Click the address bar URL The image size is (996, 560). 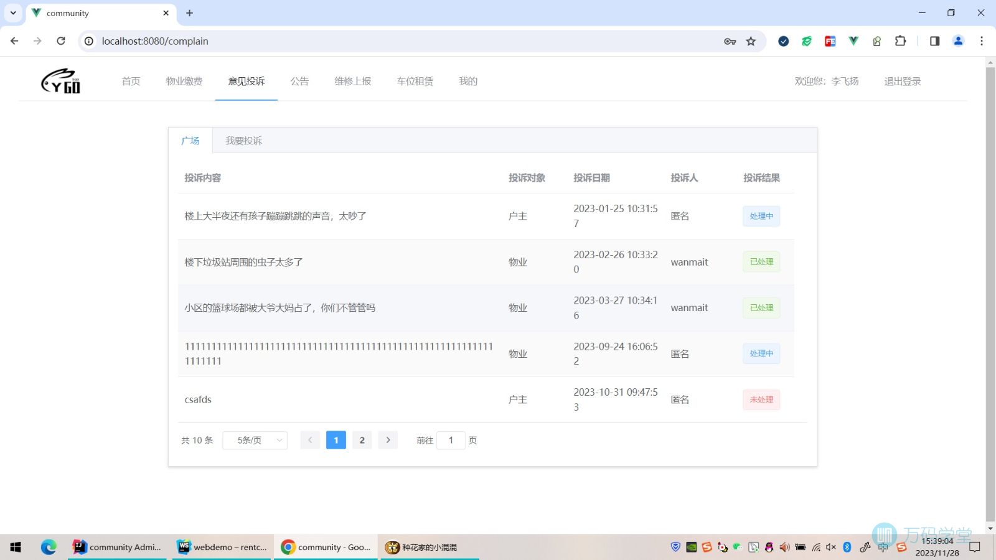pyautogui.click(x=155, y=41)
